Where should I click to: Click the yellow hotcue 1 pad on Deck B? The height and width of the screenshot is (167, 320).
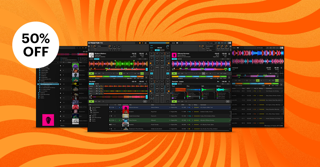click(x=177, y=77)
